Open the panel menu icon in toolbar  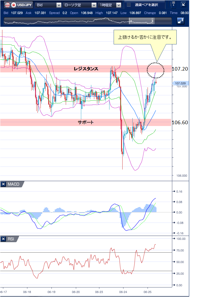[173, 4]
